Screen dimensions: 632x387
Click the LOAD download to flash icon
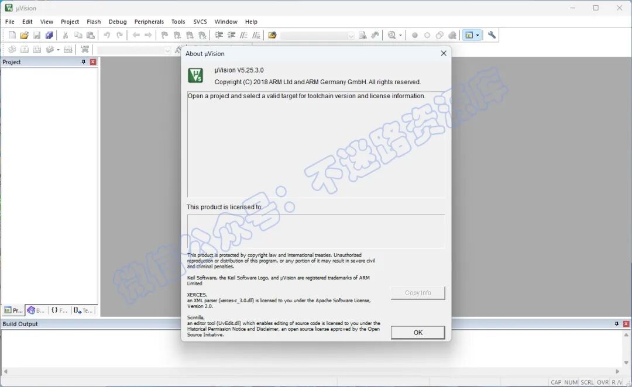(x=85, y=50)
